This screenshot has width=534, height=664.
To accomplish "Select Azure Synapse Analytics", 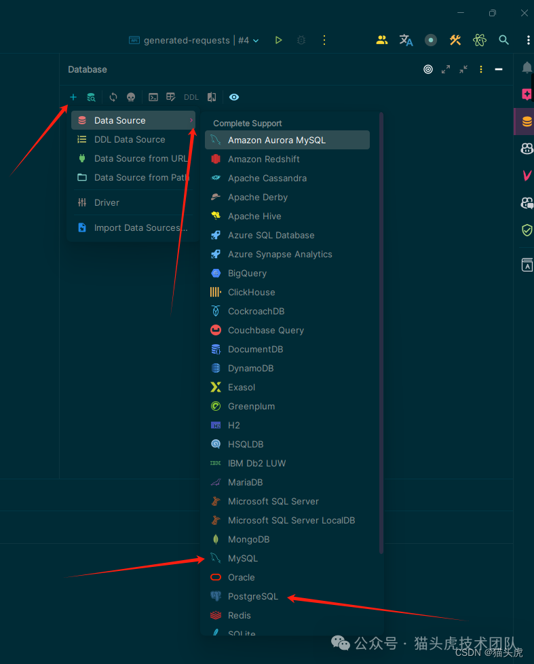I will coord(287,255).
